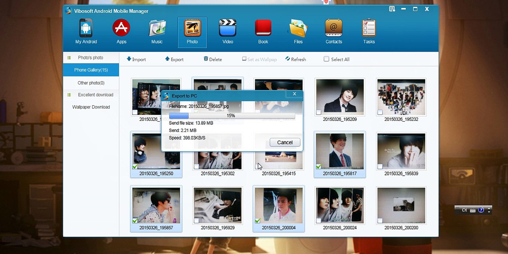Click the language bar help icon
Viewport: 508px width, 254px height.
[x=481, y=210]
